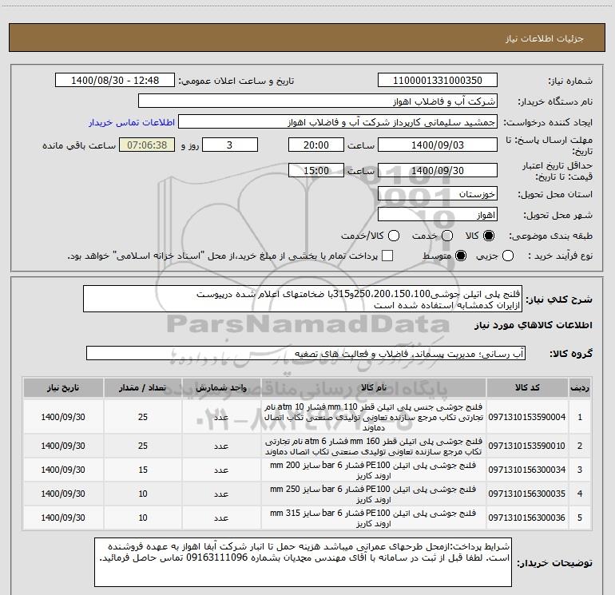Image resolution: width=615 pixels, height=595 pixels.
Task: Click the جزئیات اطلاعات نیاز header title
Action: click(545, 38)
